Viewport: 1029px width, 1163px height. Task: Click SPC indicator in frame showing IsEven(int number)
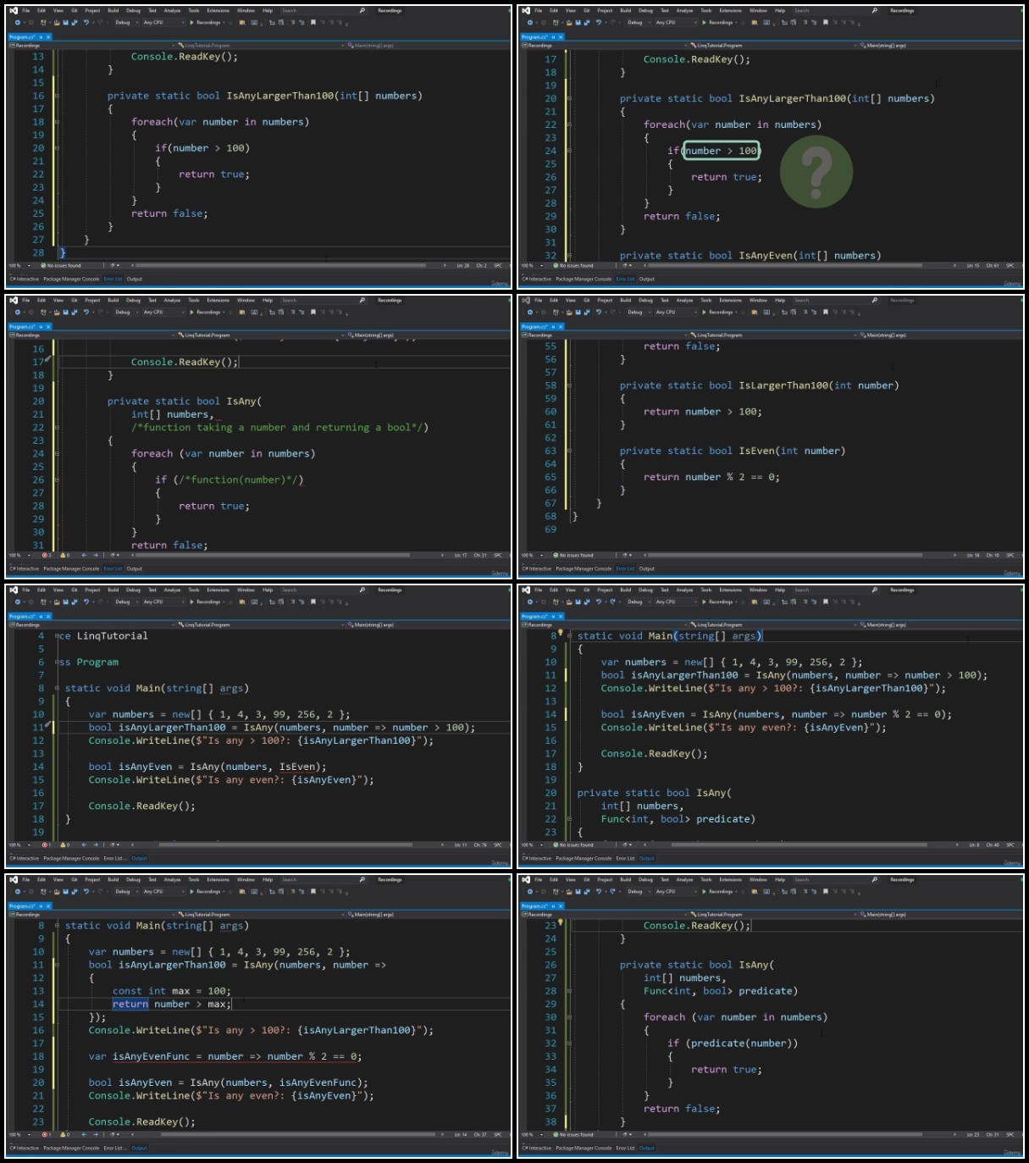tap(1009, 556)
